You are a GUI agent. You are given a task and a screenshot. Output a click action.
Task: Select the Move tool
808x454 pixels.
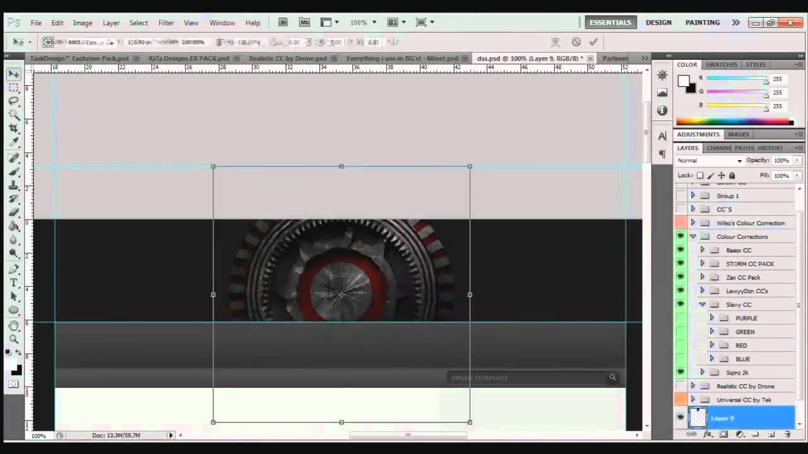tap(14, 74)
